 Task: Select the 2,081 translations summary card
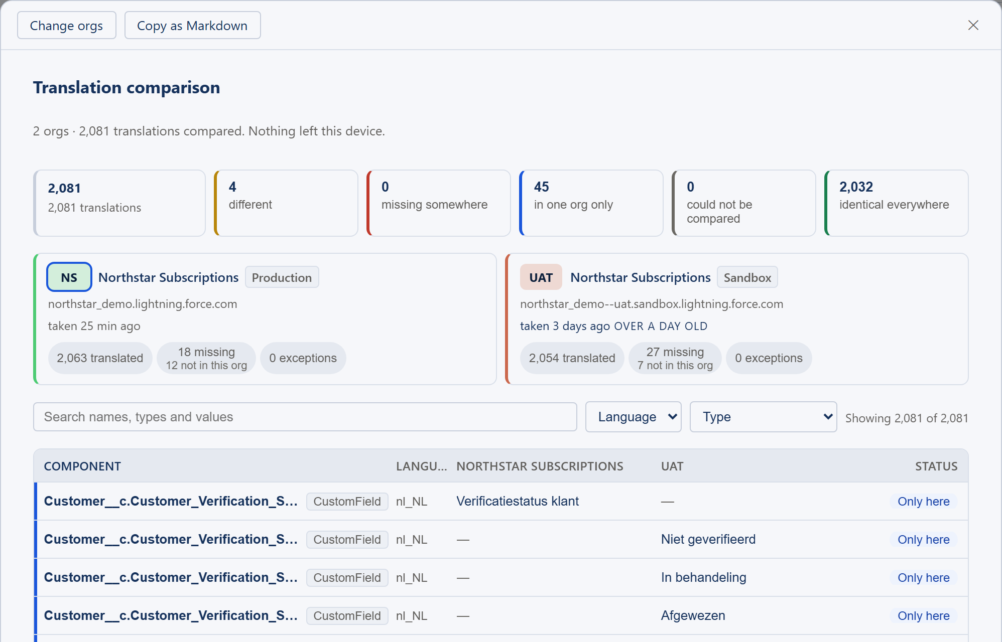pos(119,203)
